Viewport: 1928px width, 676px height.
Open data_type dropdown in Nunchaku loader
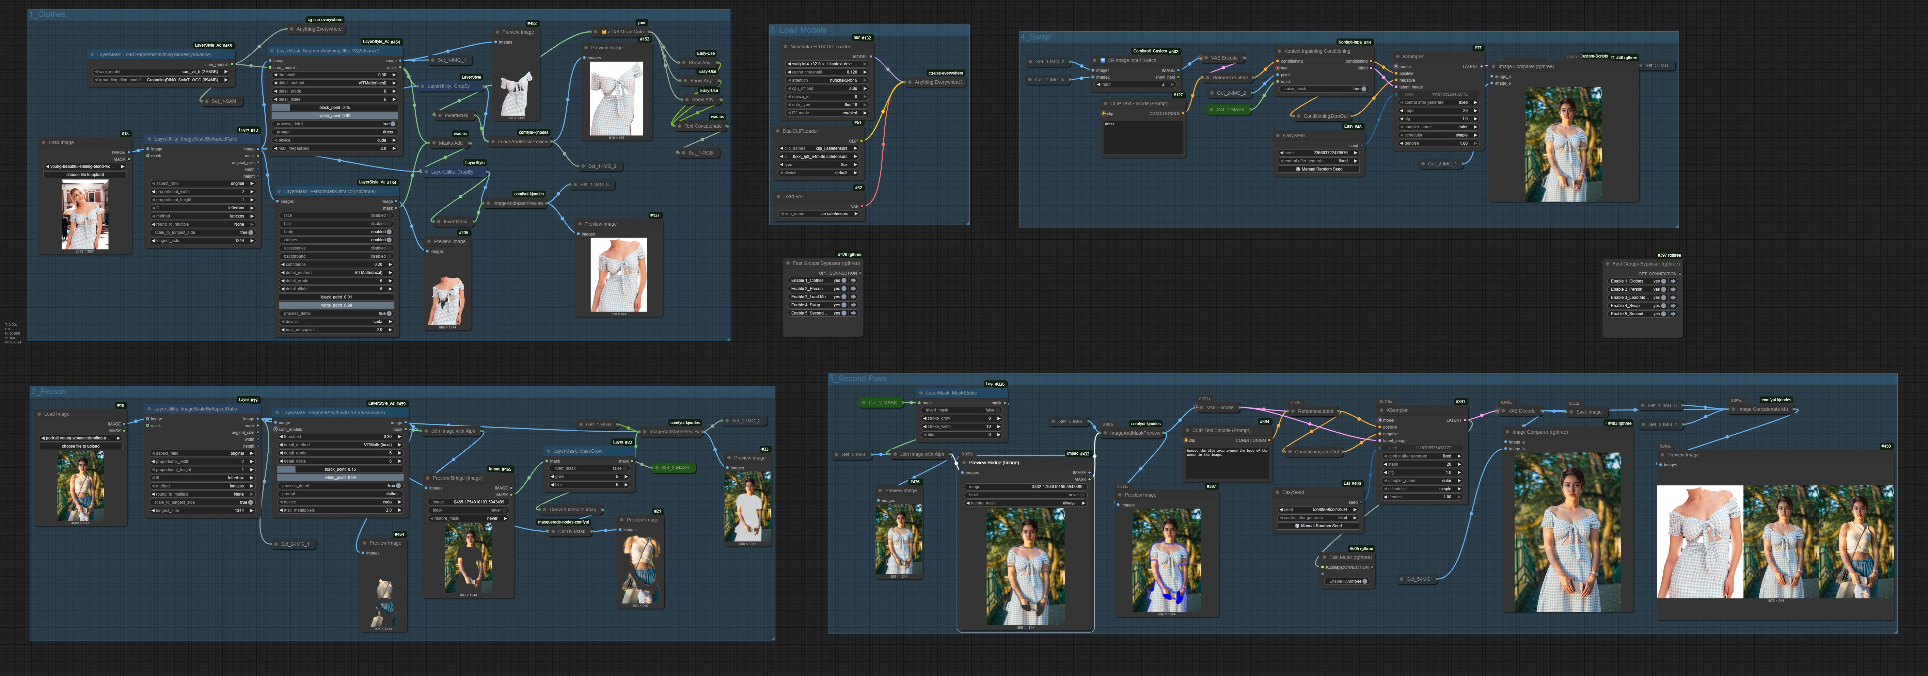click(827, 105)
